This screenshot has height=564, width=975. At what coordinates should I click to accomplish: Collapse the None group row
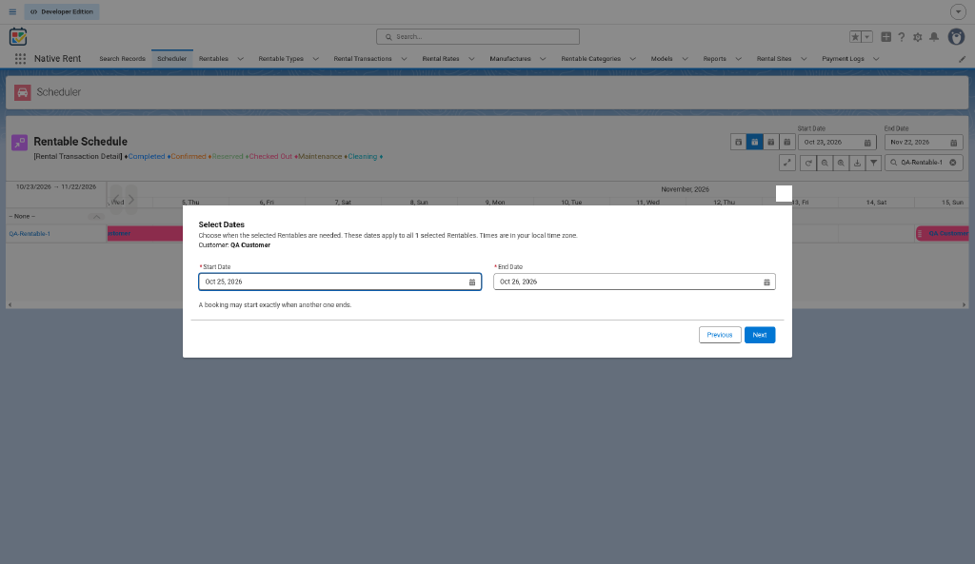click(96, 217)
